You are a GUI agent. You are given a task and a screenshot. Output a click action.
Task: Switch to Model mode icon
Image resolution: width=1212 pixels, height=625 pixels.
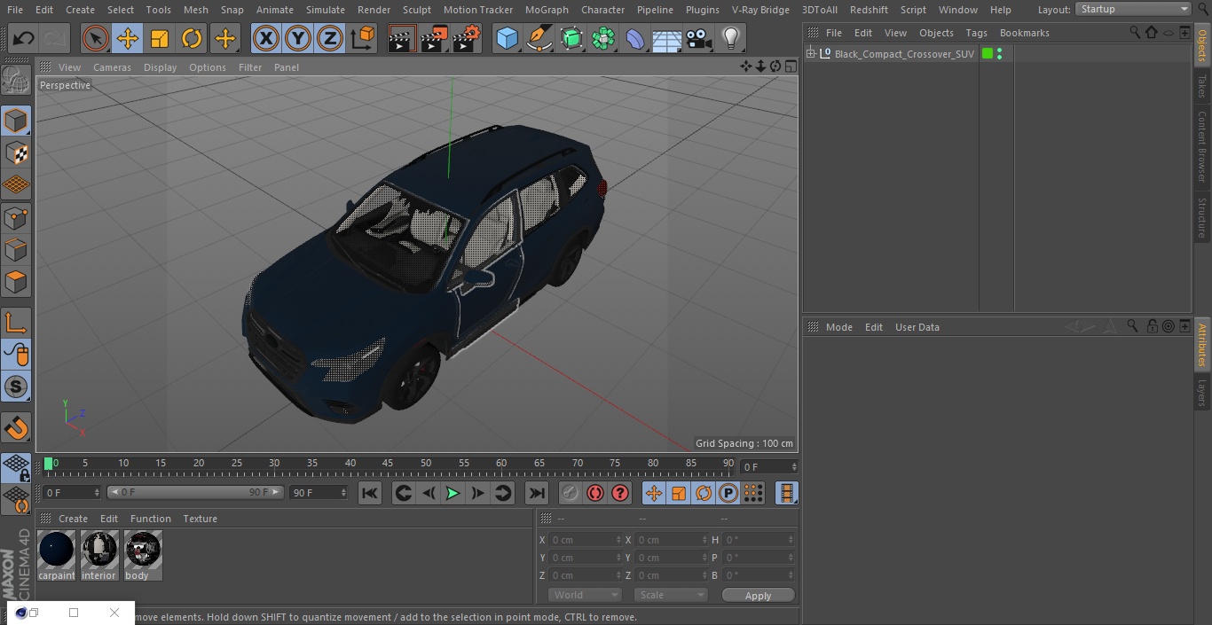tap(16, 121)
